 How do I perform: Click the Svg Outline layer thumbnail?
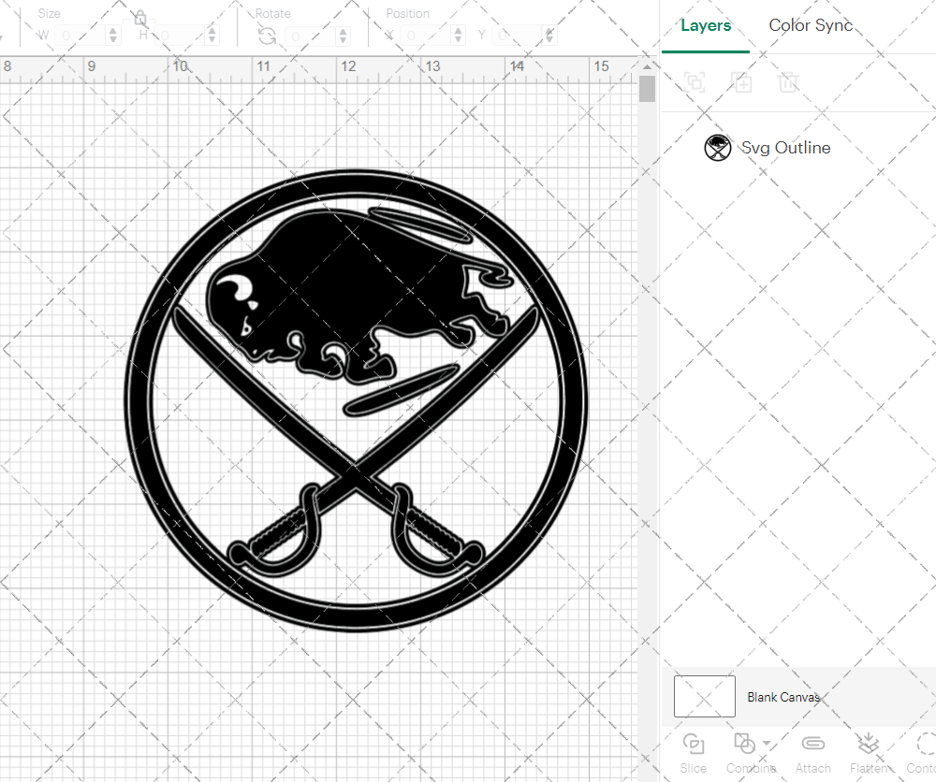718,147
